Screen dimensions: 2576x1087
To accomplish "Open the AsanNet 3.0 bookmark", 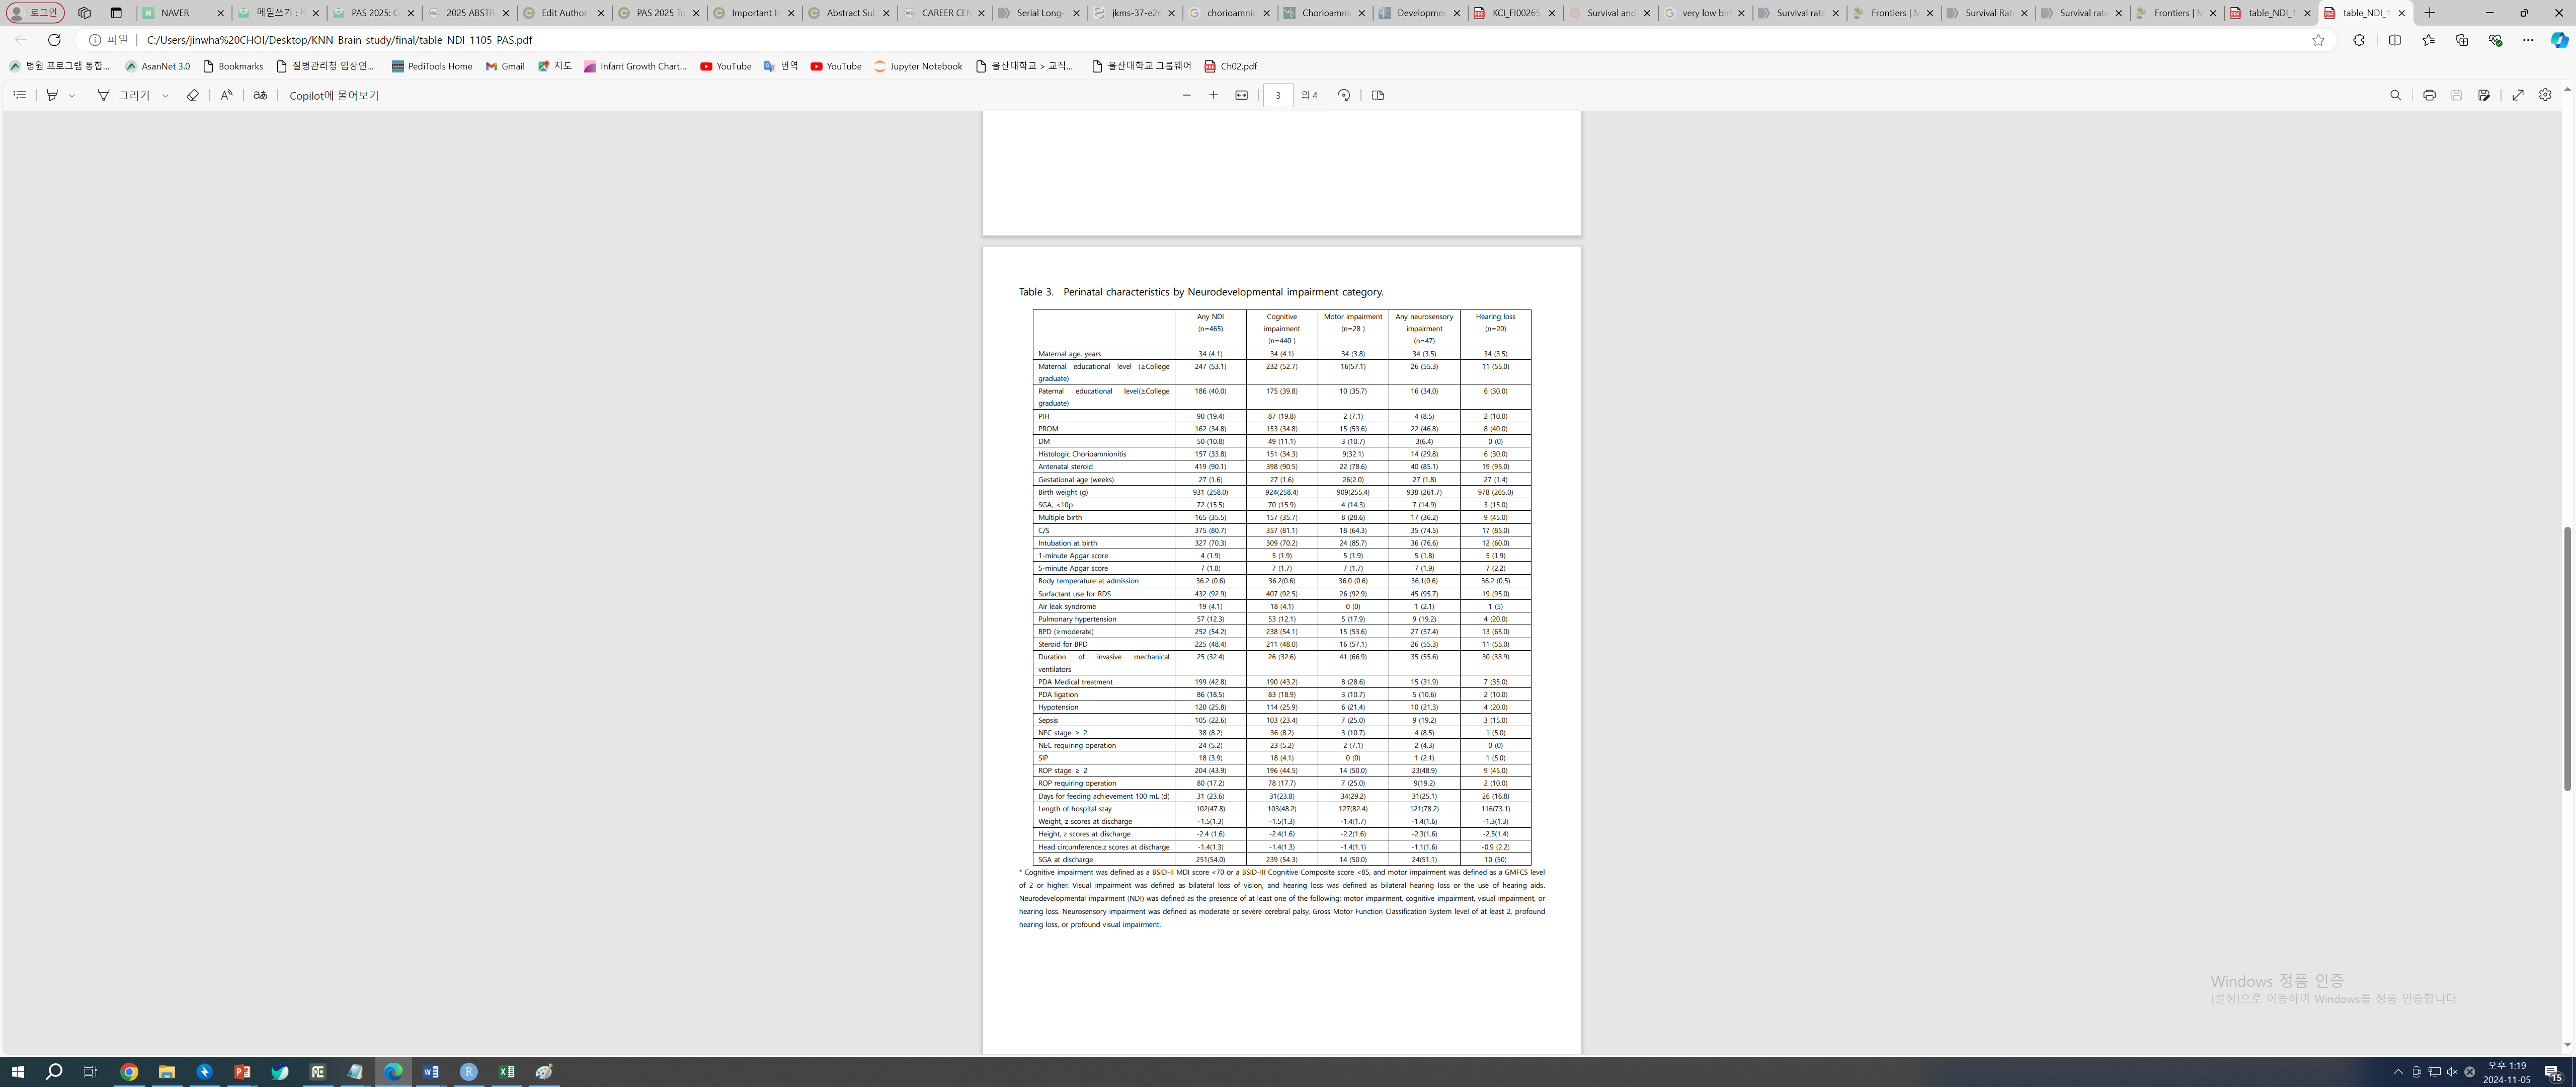I will [158, 66].
